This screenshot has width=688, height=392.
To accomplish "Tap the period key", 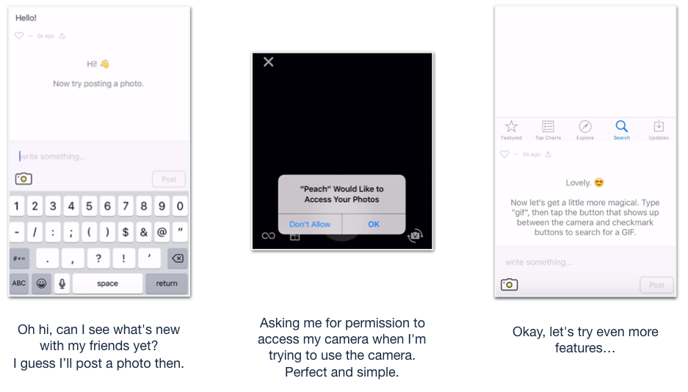I will tap(48, 258).
